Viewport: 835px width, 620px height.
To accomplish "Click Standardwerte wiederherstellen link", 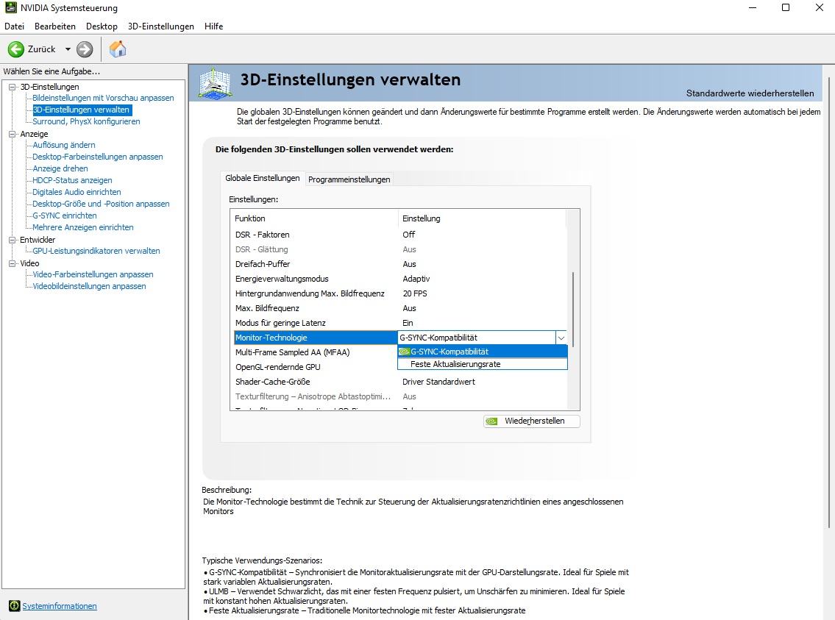I will 750,93.
